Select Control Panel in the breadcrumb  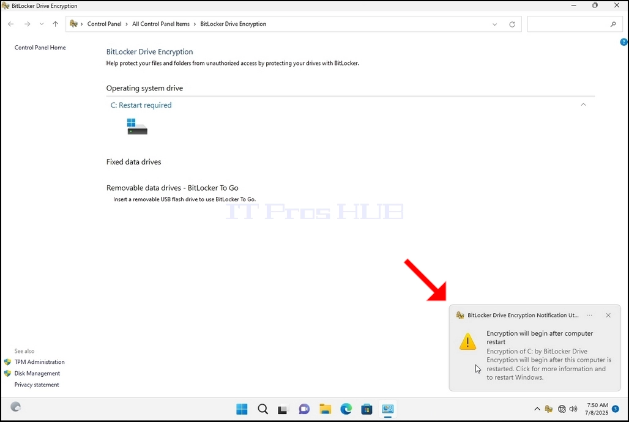[104, 24]
